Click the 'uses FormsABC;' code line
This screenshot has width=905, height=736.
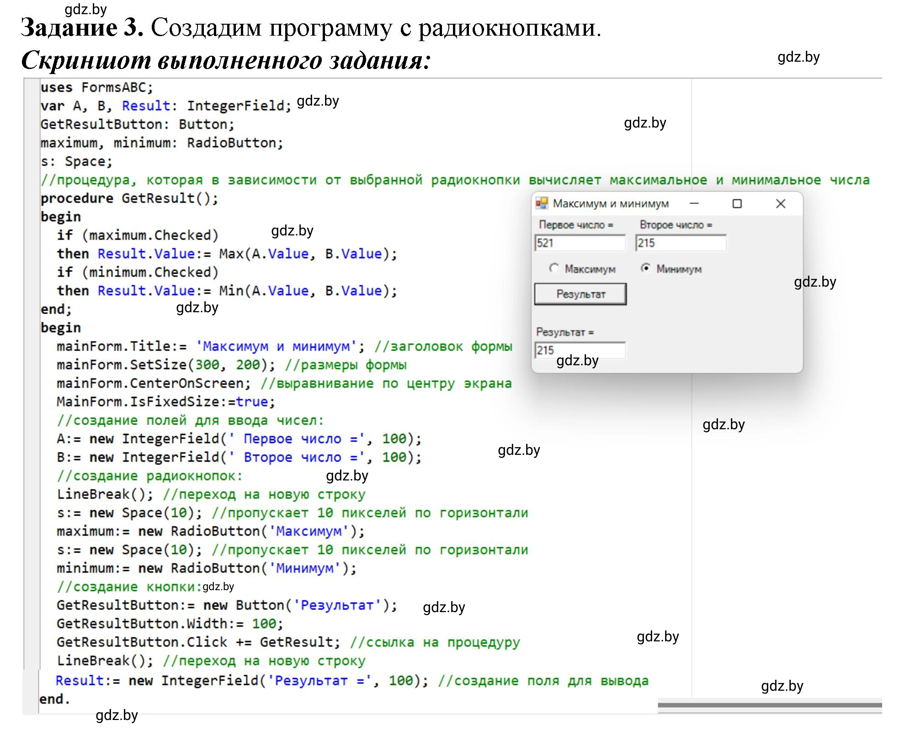pos(97,87)
